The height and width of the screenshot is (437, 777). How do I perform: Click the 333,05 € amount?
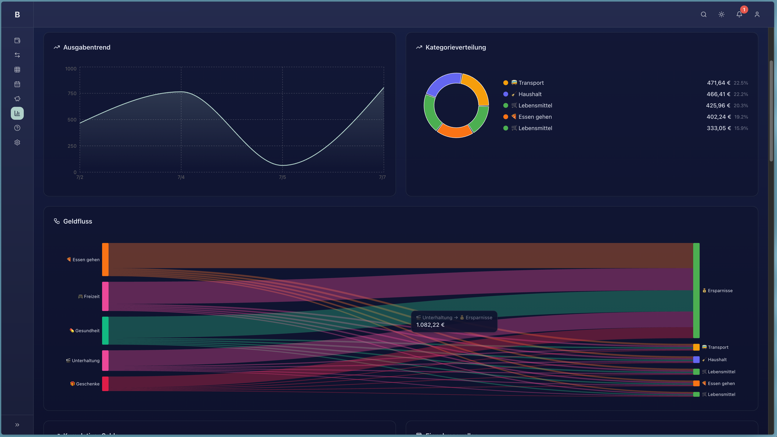(719, 128)
